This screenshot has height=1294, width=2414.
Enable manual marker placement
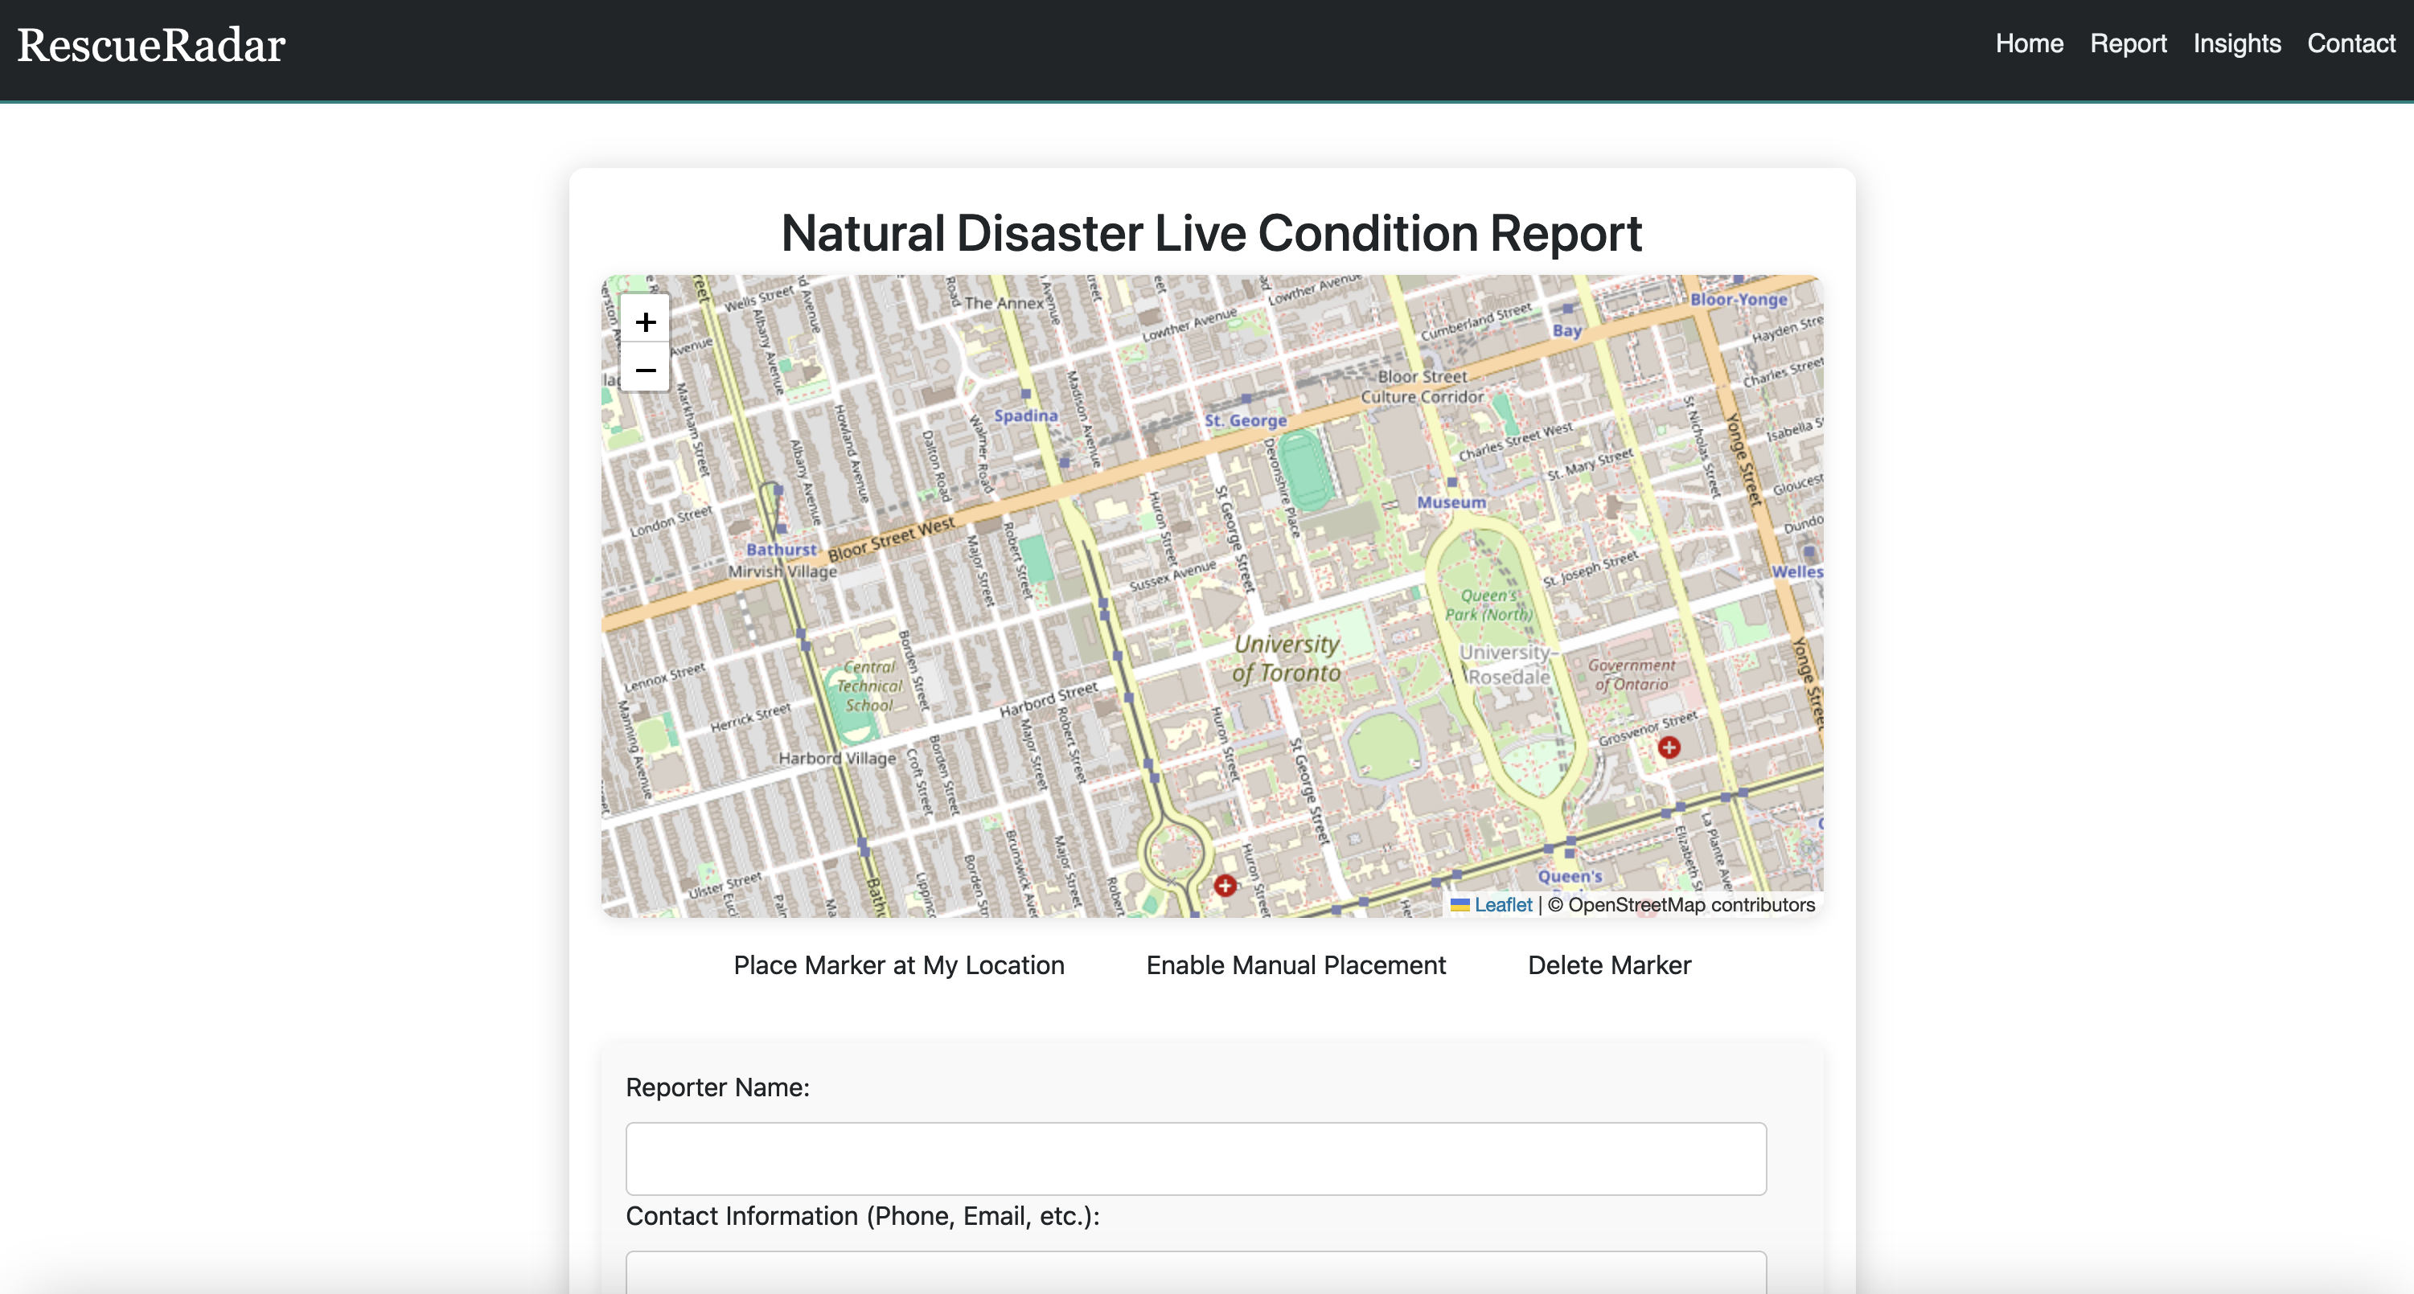[1295, 965]
